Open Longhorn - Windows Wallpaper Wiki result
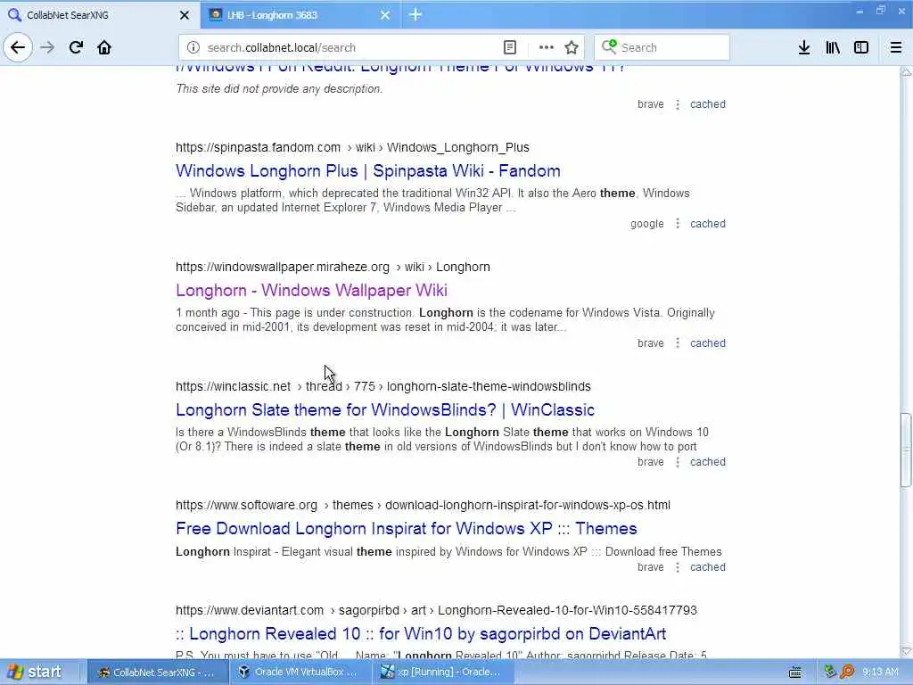The height and width of the screenshot is (685, 913). [311, 290]
